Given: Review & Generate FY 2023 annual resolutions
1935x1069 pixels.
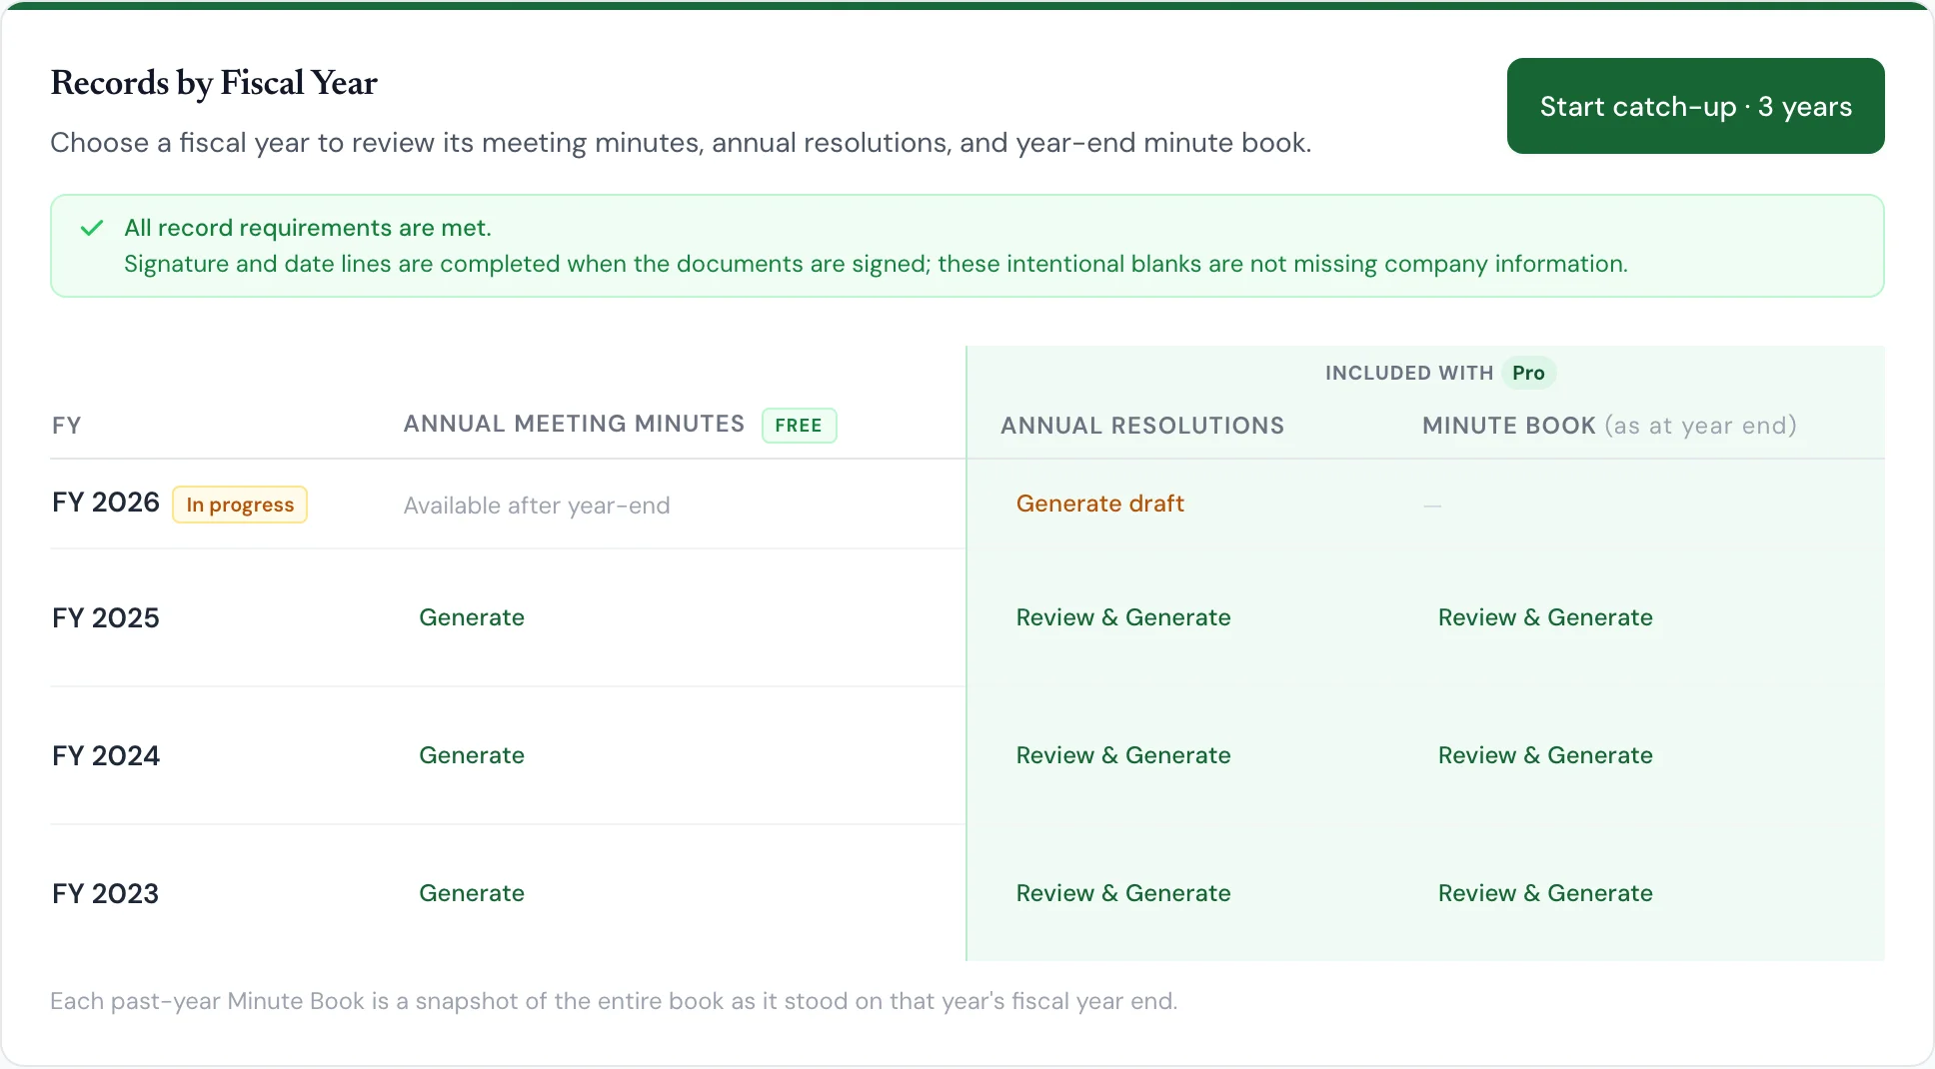Looking at the screenshot, I should [1123, 893].
